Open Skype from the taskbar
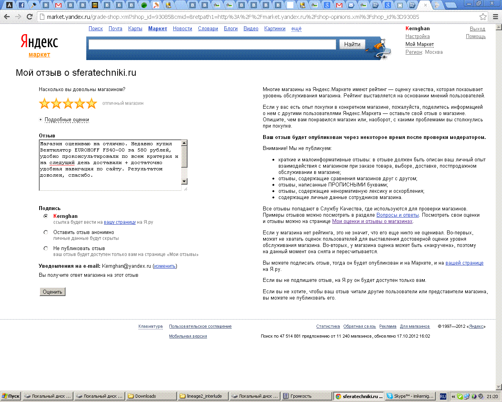 click(x=410, y=396)
